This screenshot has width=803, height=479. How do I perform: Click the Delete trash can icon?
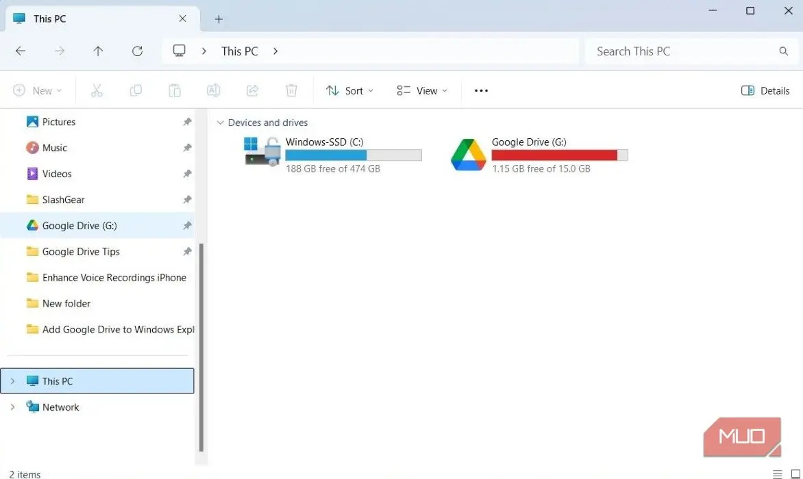tap(291, 90)
